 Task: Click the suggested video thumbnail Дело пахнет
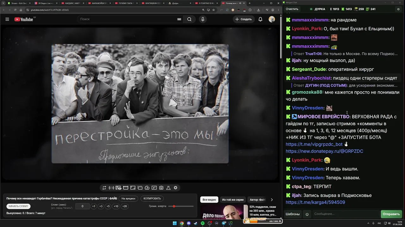224,212
